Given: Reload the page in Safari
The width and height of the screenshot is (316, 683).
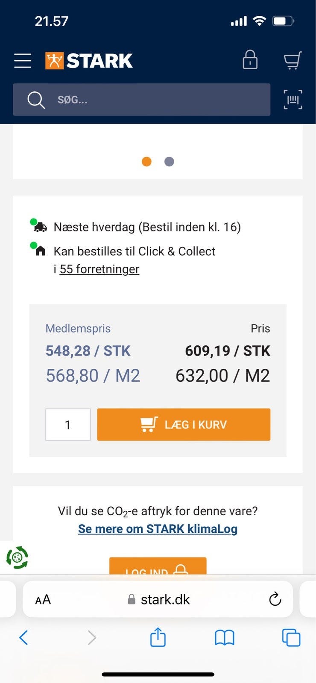Looking at the screenshot, I should point(275,599).
